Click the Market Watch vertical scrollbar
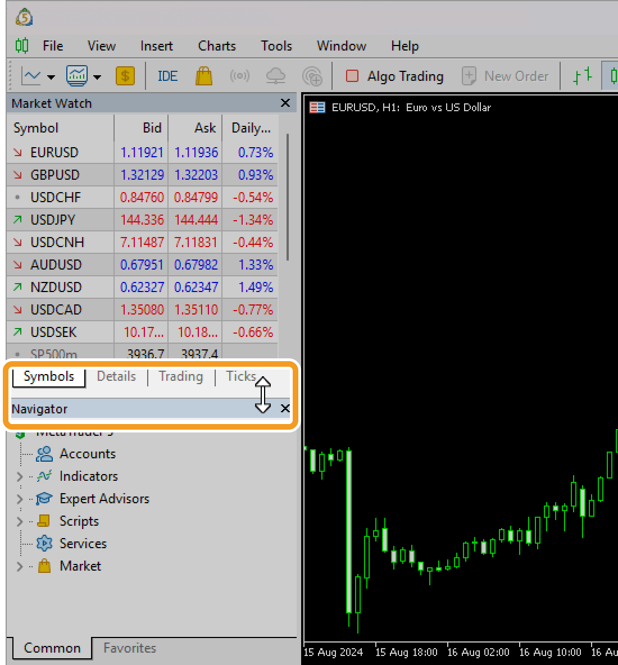 click(288, 197)
